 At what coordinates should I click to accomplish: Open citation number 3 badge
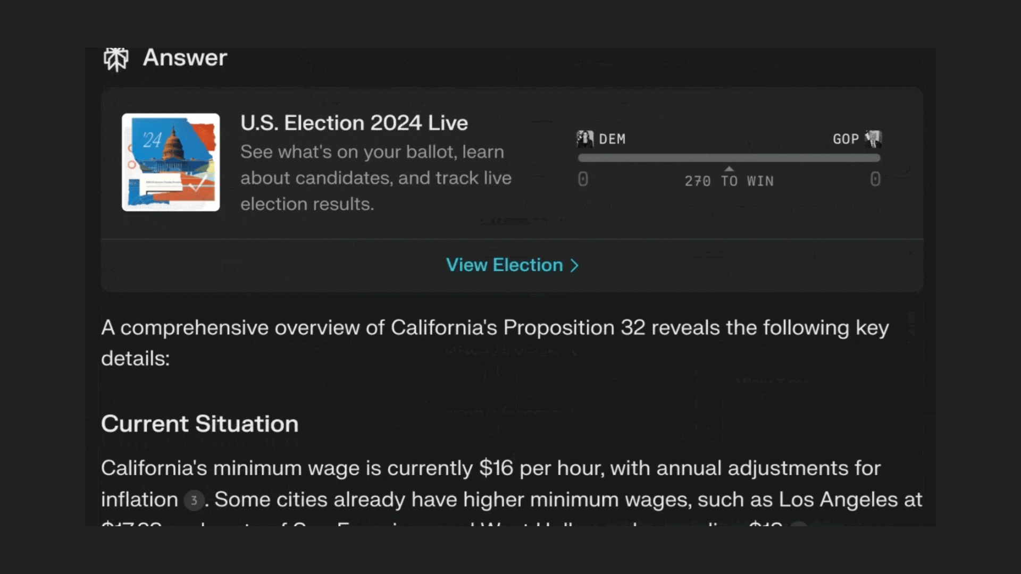click(x=194, y=500)
